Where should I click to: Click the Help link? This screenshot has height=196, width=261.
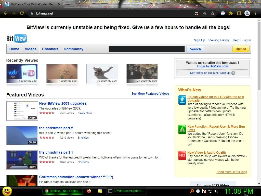[236, 40]
